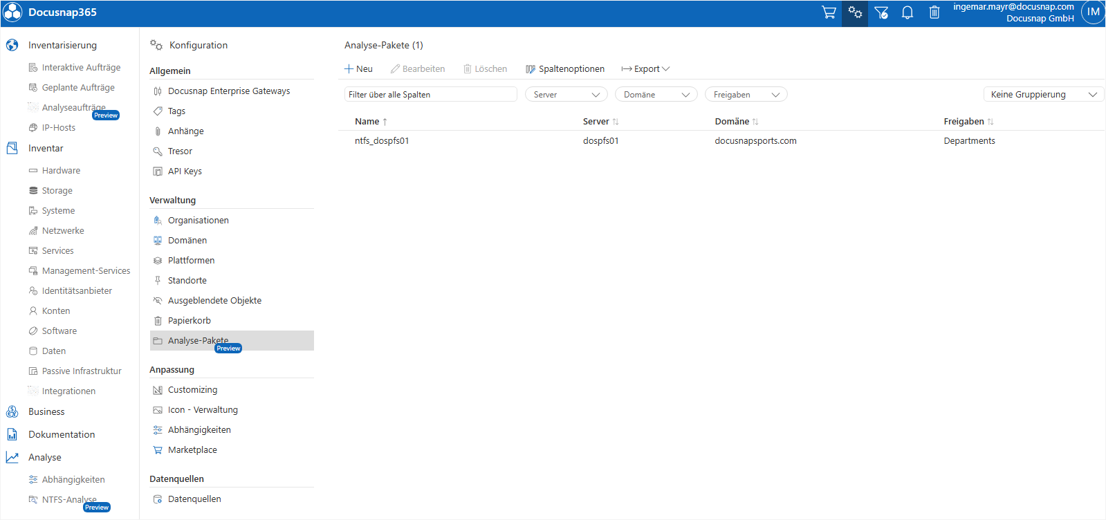Click the Inventar section icon
The image size is (1106, 520).
12,148
